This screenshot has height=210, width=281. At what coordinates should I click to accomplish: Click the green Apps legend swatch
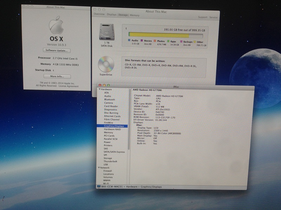click(x=168, y=41)
